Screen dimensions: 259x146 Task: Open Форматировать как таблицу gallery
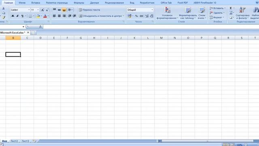[x=188, y=13]
